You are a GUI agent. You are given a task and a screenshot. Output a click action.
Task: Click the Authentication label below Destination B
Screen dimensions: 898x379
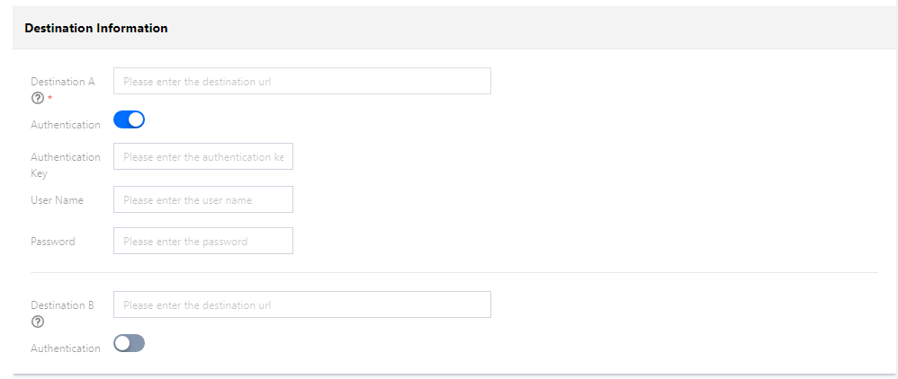pyautogui.click(x=65, y=348)
